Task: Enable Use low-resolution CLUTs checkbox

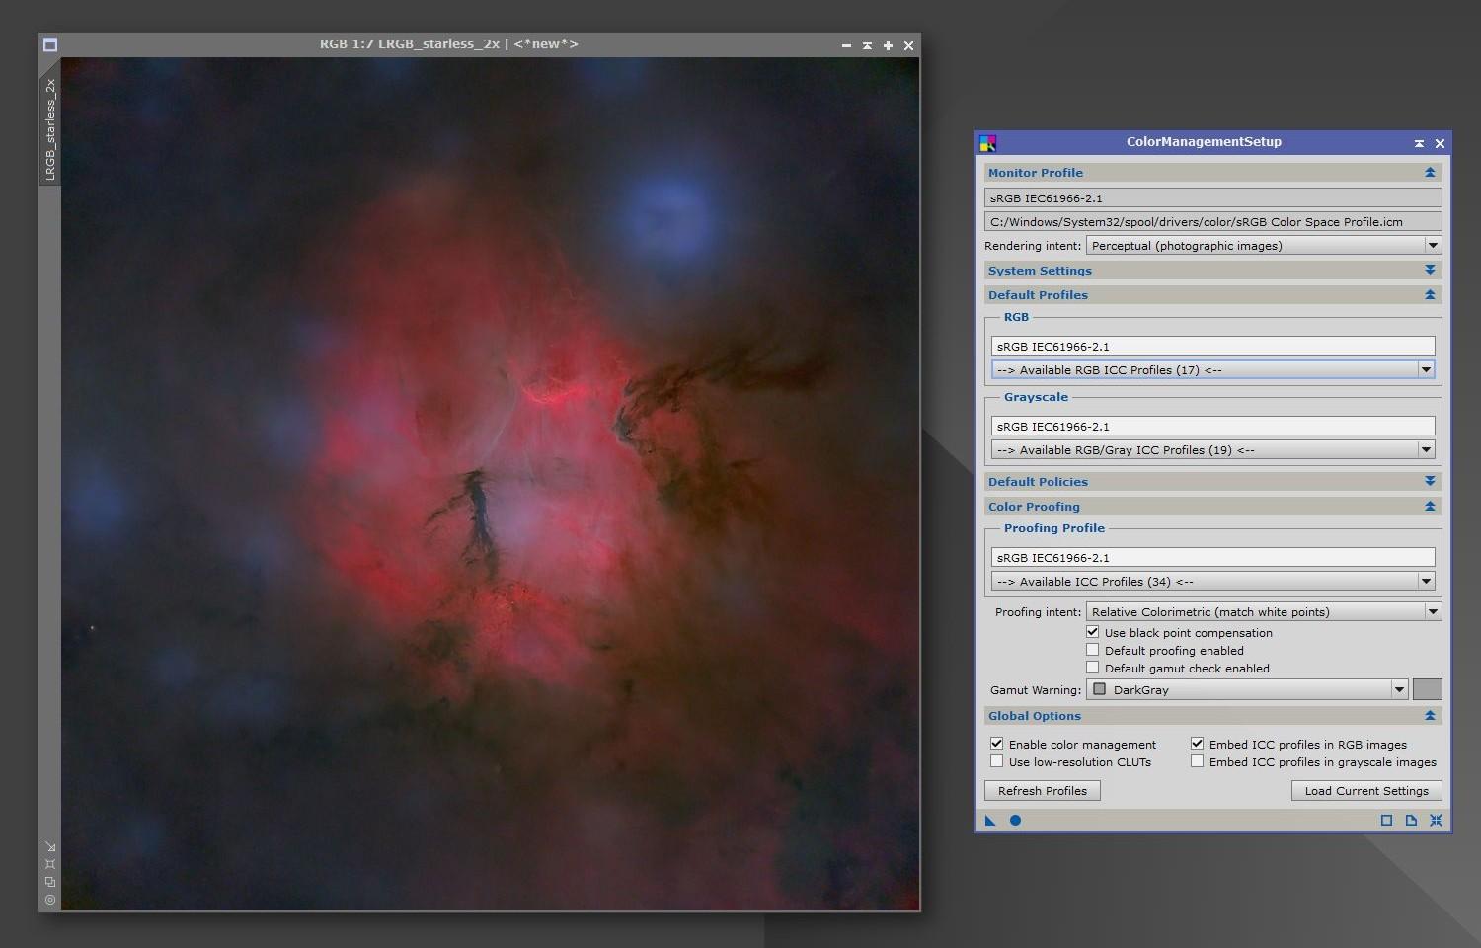Action: coord(997,761)
